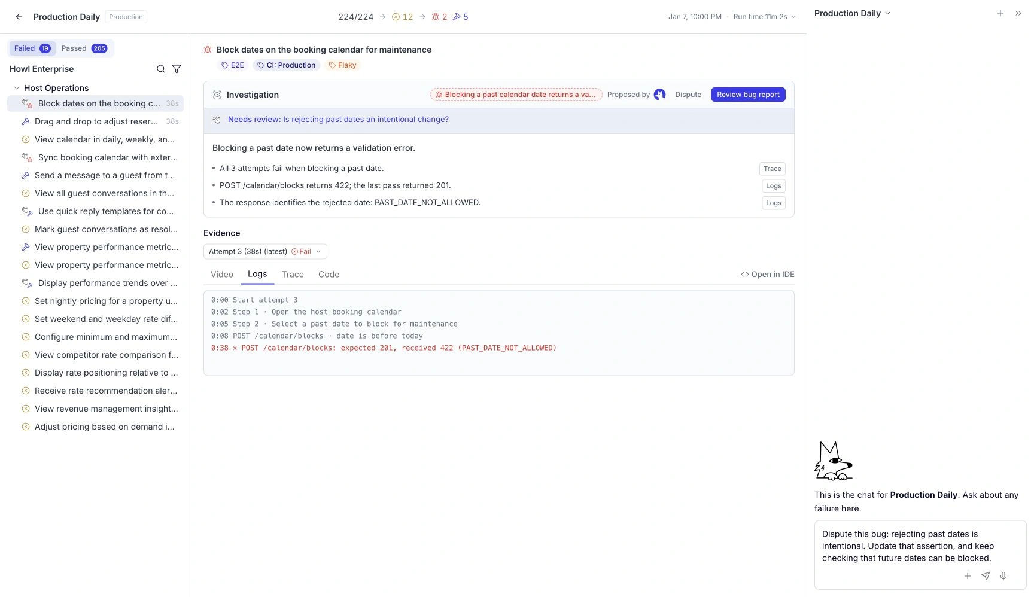Select Drag and drop to adjust reservation test
This screenshot has width=1034, height=597.
96,121
